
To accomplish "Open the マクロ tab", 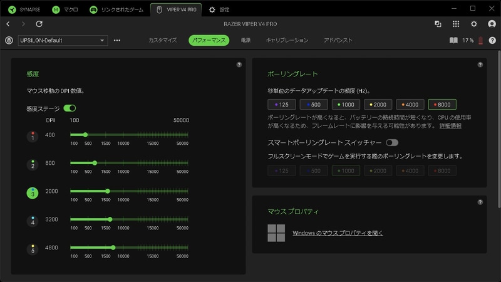I will (65, 9).
